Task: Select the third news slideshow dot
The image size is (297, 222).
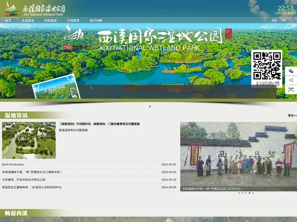Action: click(246, 193)
